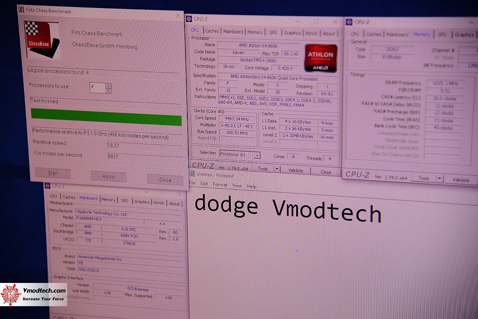Open the Notepad View menu

[237, 186]
